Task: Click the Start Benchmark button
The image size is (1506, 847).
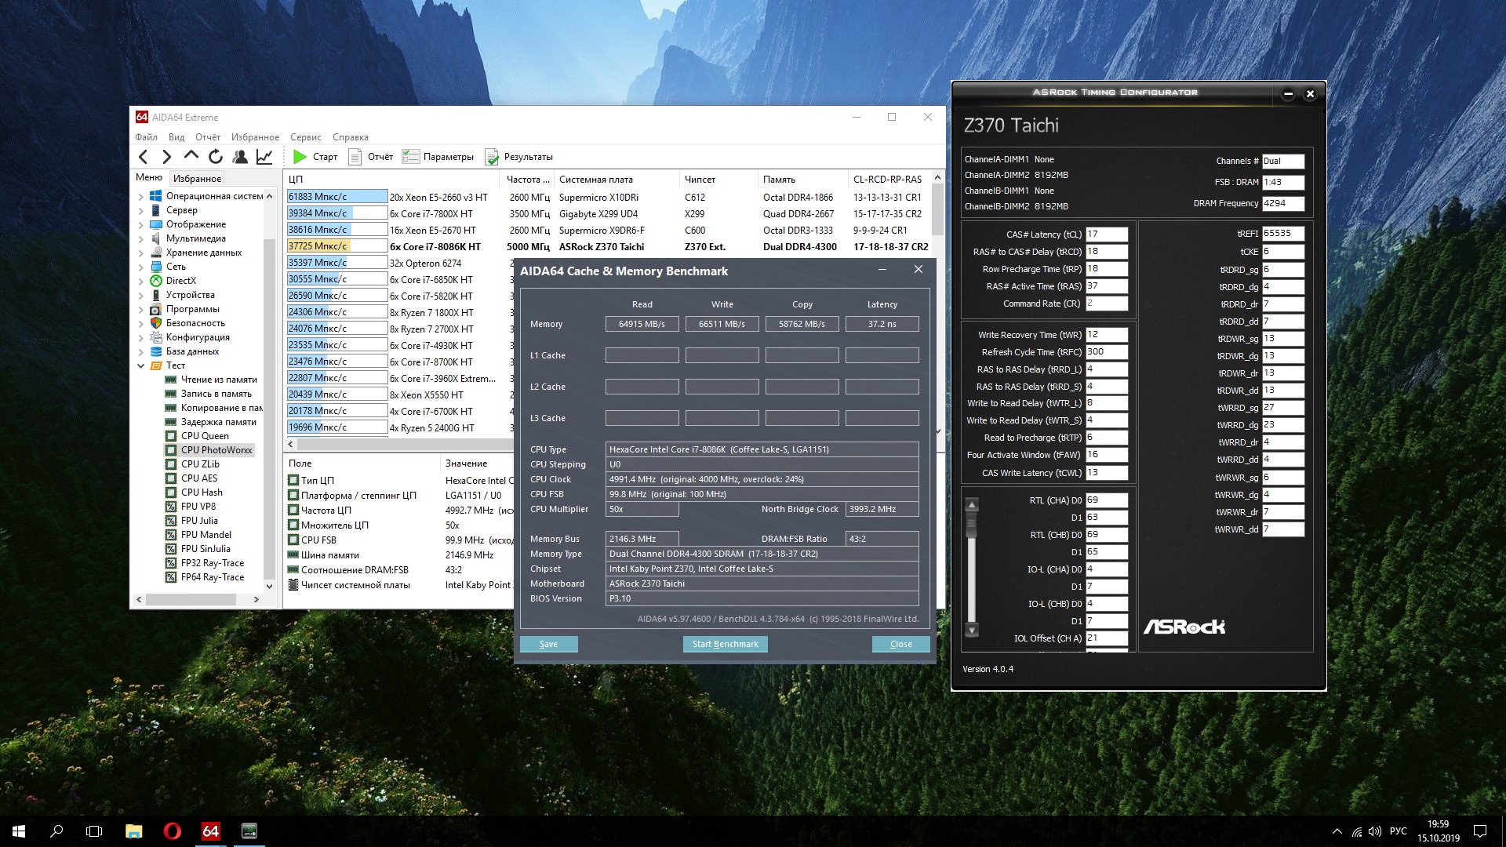Action: [x=725, y=644]
